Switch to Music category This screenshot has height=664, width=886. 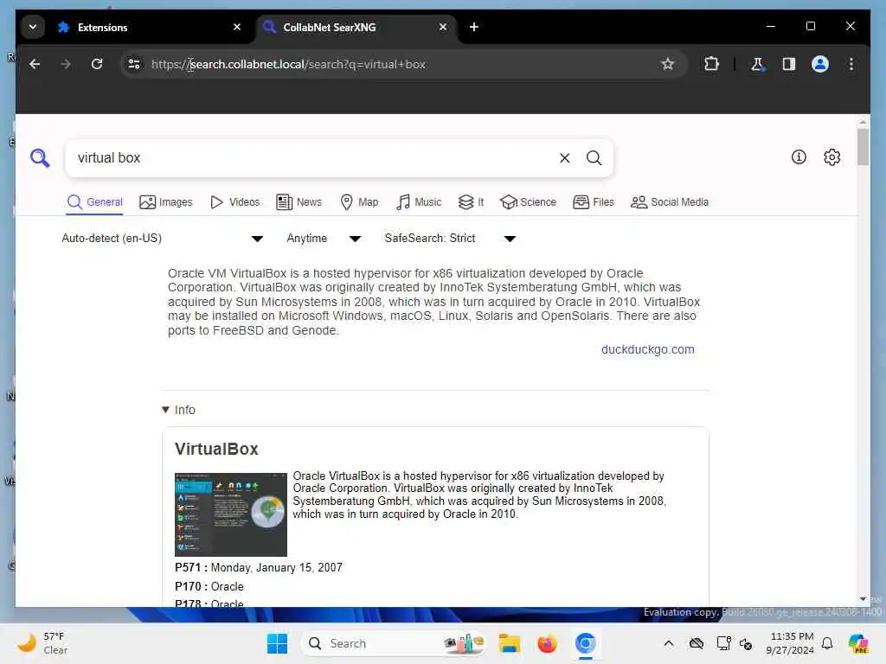pos(419,202)
